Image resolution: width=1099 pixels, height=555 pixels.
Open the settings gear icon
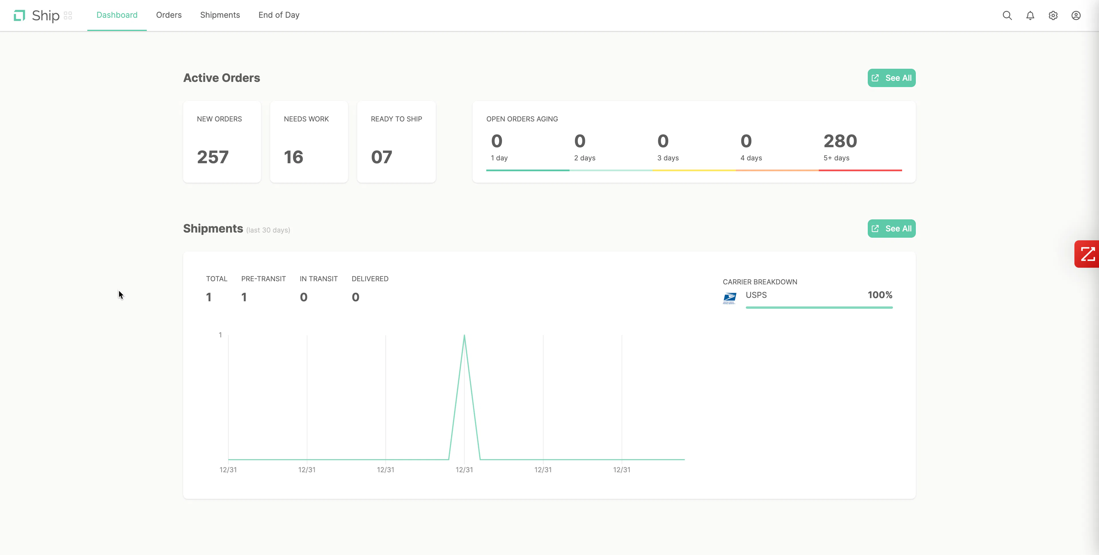[x=1053, y=15]
